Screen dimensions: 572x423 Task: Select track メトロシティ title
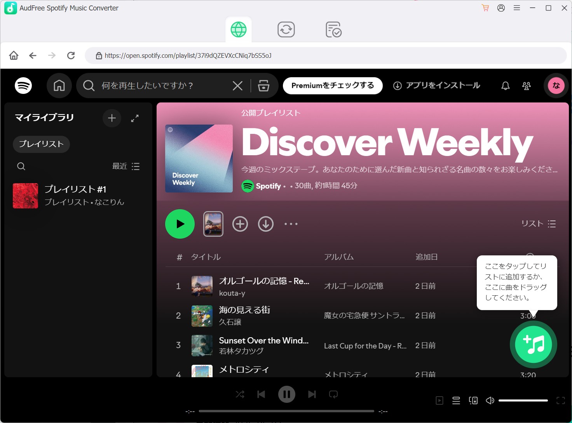point(244,369)
